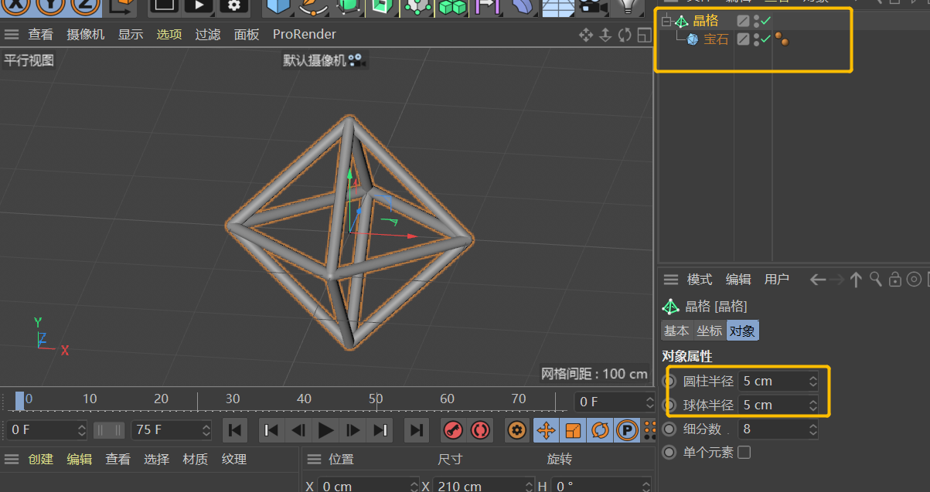Image resolution: width=930 pixels, height=492 pixels.
Task: Open the subdivision surface generator icon
Action: click(x=348, y=6)
